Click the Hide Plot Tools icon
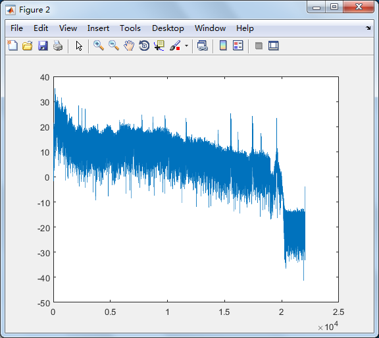Screen dimensions: 379x338 pyautogui.click(x=259, y=45)
